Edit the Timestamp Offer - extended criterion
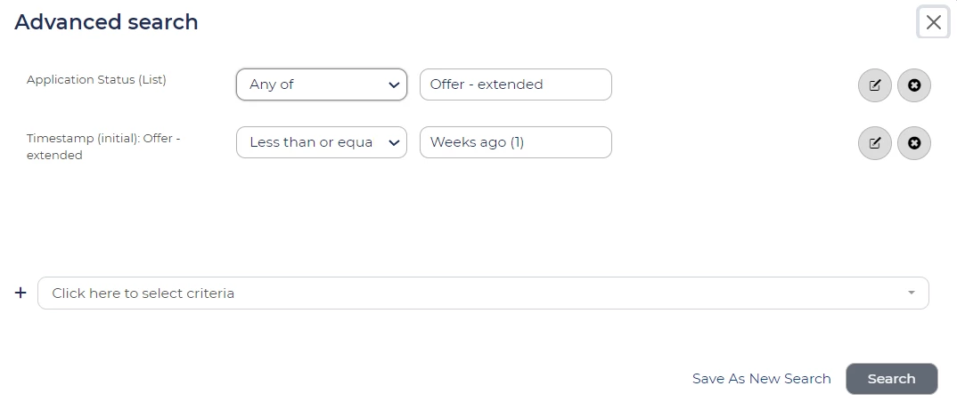The width and height of the screenshot is (957, 402). tap(874, 142)
